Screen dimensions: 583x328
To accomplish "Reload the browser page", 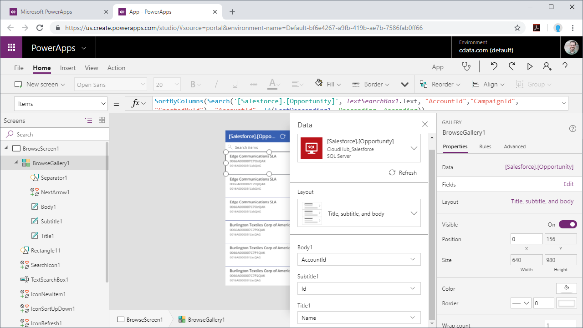I will tap(40, 28).
